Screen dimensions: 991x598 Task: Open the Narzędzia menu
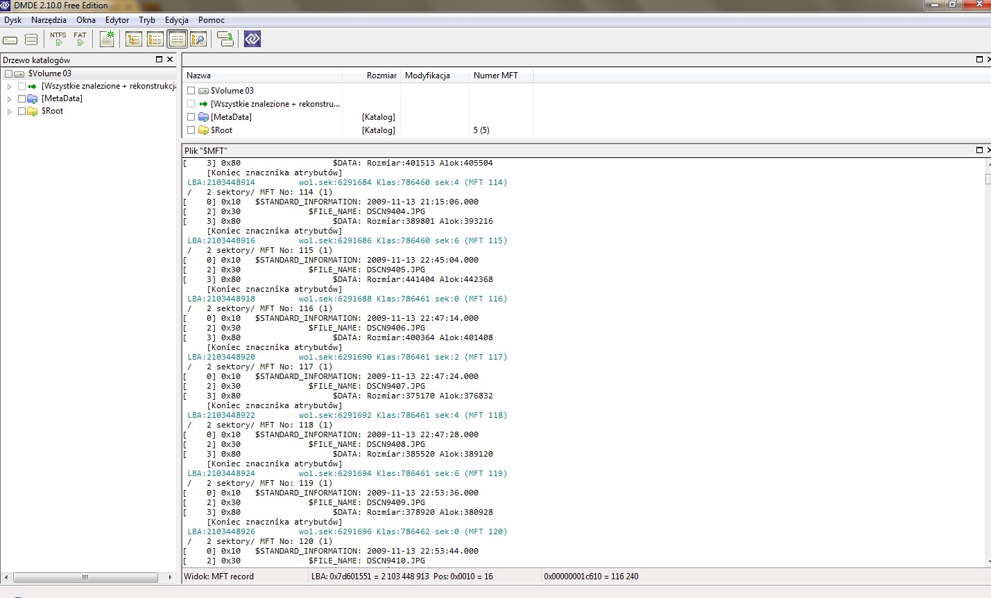(x=49, y=20)
